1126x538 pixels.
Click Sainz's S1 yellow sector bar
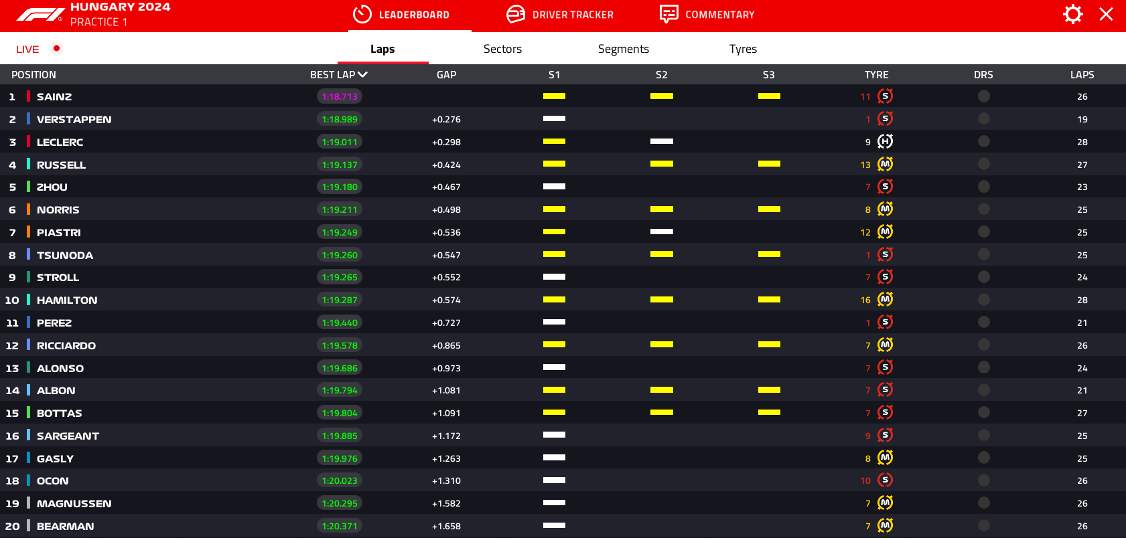[x=554, y=96]
